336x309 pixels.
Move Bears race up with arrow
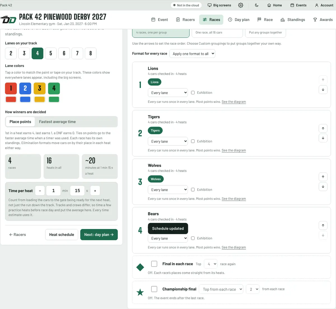click(x=323, y=225)
